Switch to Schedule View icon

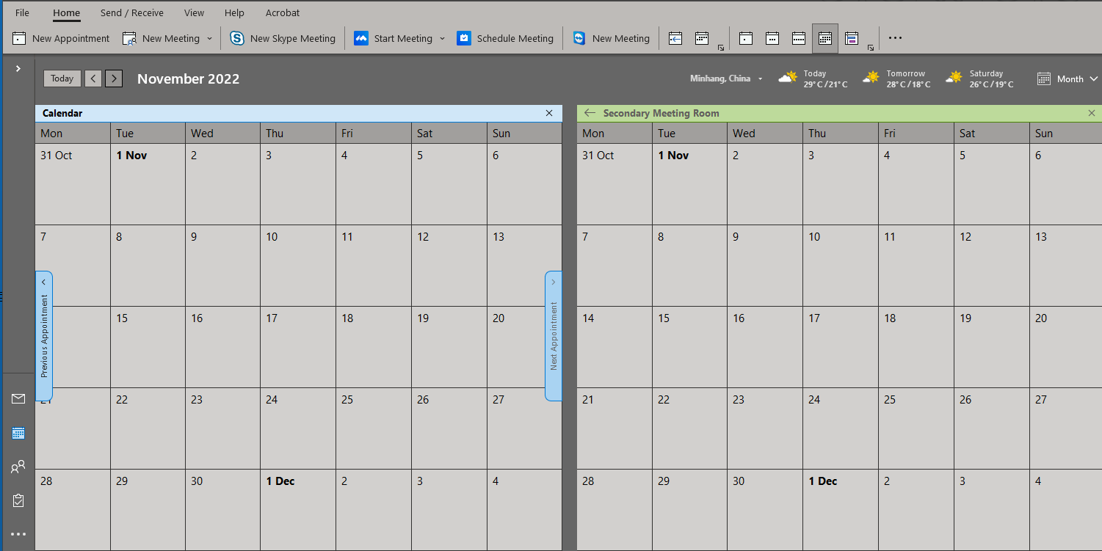852,38
